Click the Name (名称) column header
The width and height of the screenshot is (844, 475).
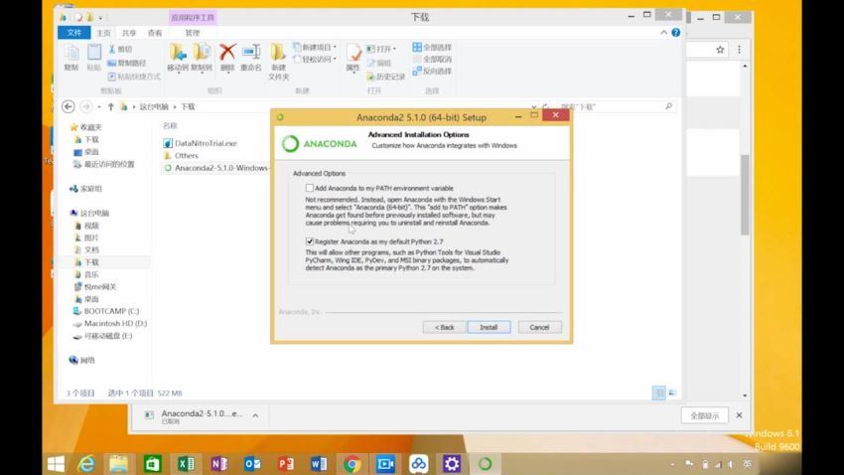170,126
